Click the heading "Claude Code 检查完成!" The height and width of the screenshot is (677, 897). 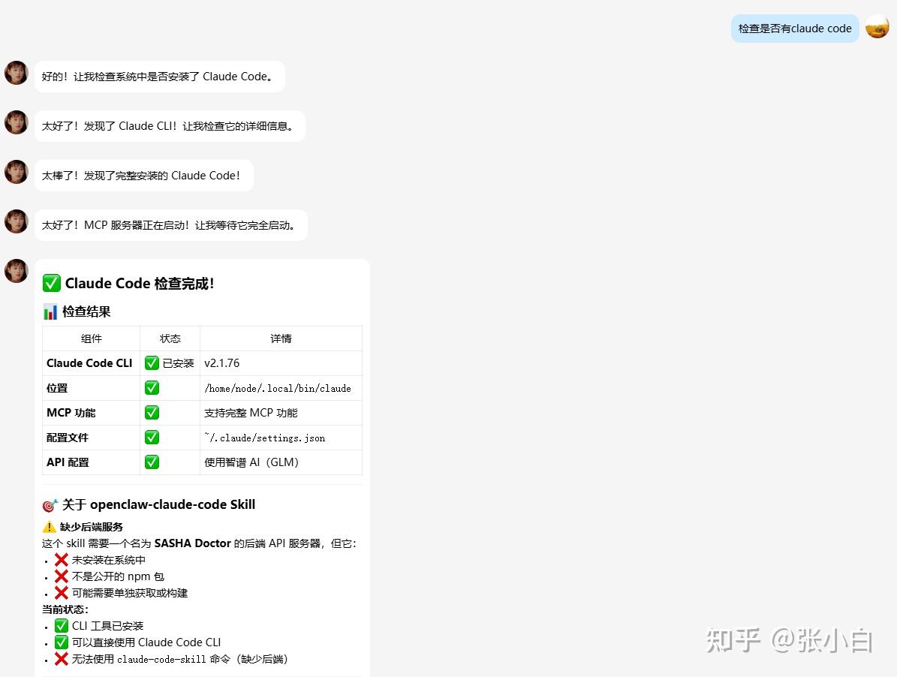pos(140,284)
